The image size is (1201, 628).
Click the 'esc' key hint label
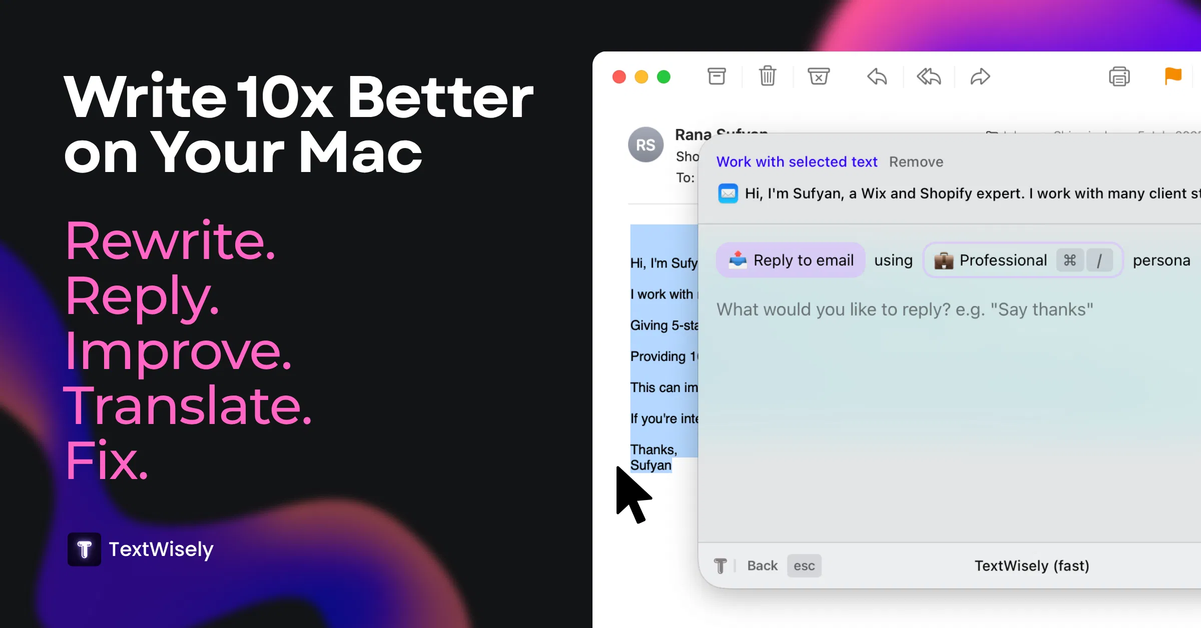click(804, 565)
